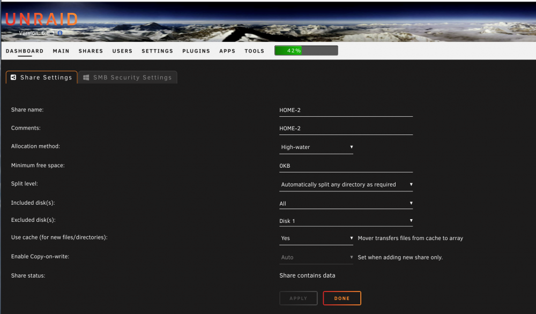The width and height of the screenshot is (536, 314).
Task: Click the 'Minimum free space:' label
Action: [x=38, y=166]
